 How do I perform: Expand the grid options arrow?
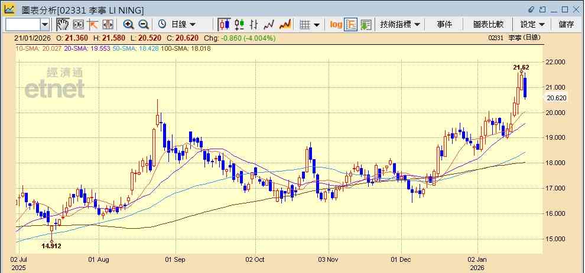click(x=316, y=25)
